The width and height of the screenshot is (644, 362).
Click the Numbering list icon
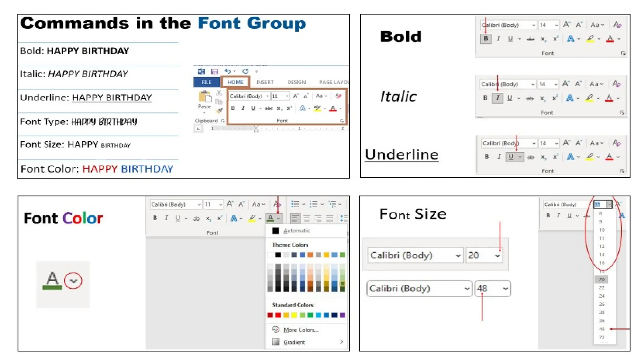click(x=314, y=204)
